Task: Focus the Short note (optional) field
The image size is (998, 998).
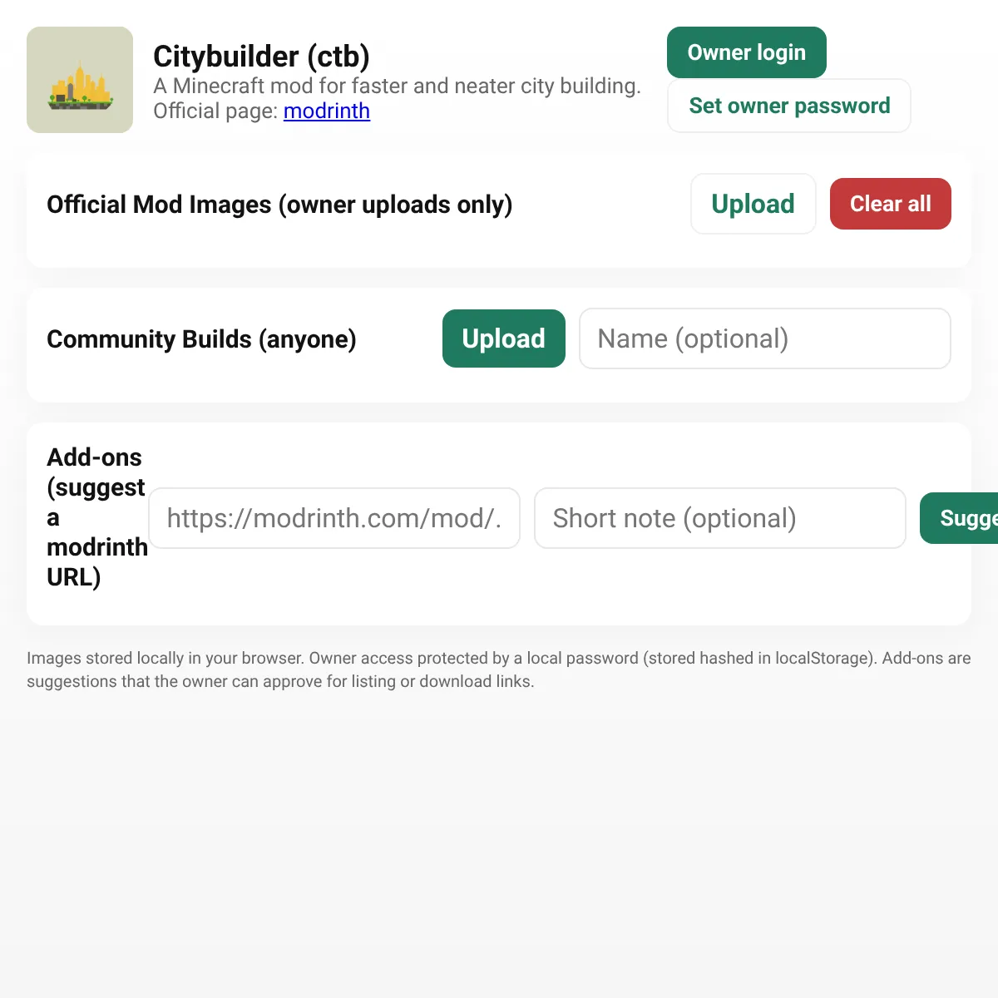Action: 720,518
